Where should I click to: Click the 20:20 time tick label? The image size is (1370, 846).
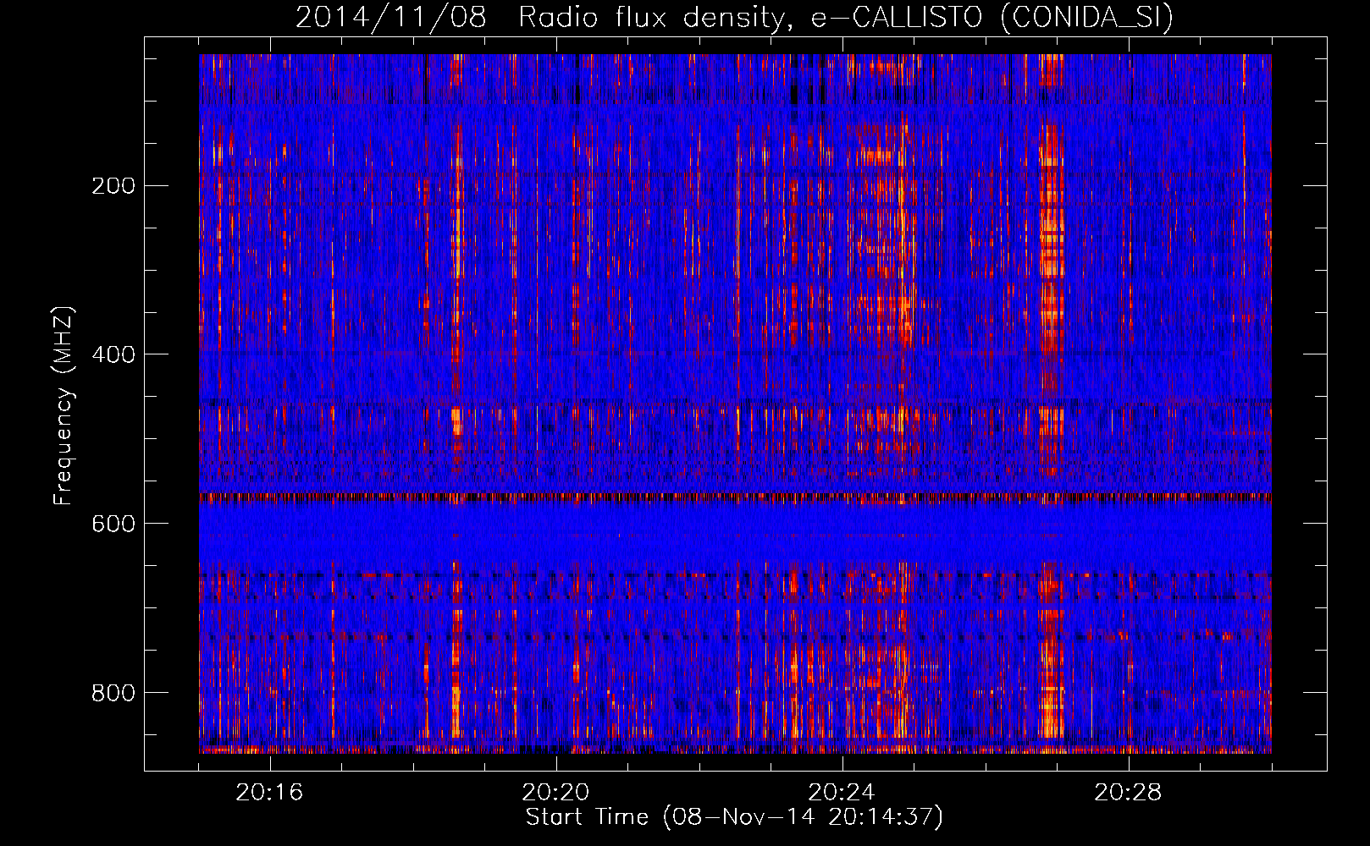tap(555, 793)
